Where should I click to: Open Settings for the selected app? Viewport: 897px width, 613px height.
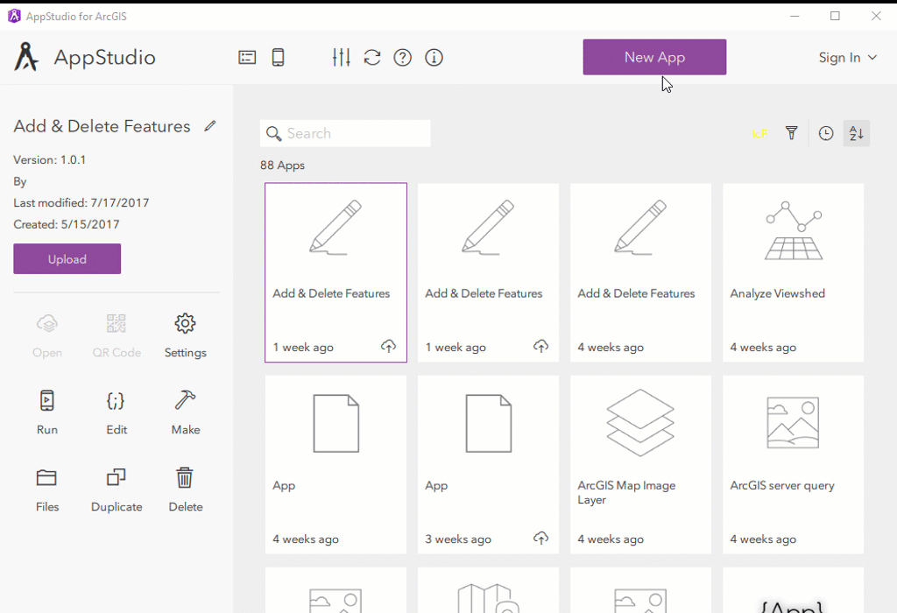pos(186,335)
